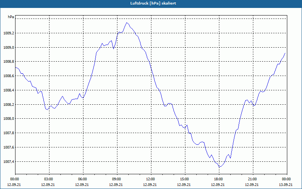Select the 1008,4 y-axis value
This screenshot has width=302, height=189.
coord(9,90)
